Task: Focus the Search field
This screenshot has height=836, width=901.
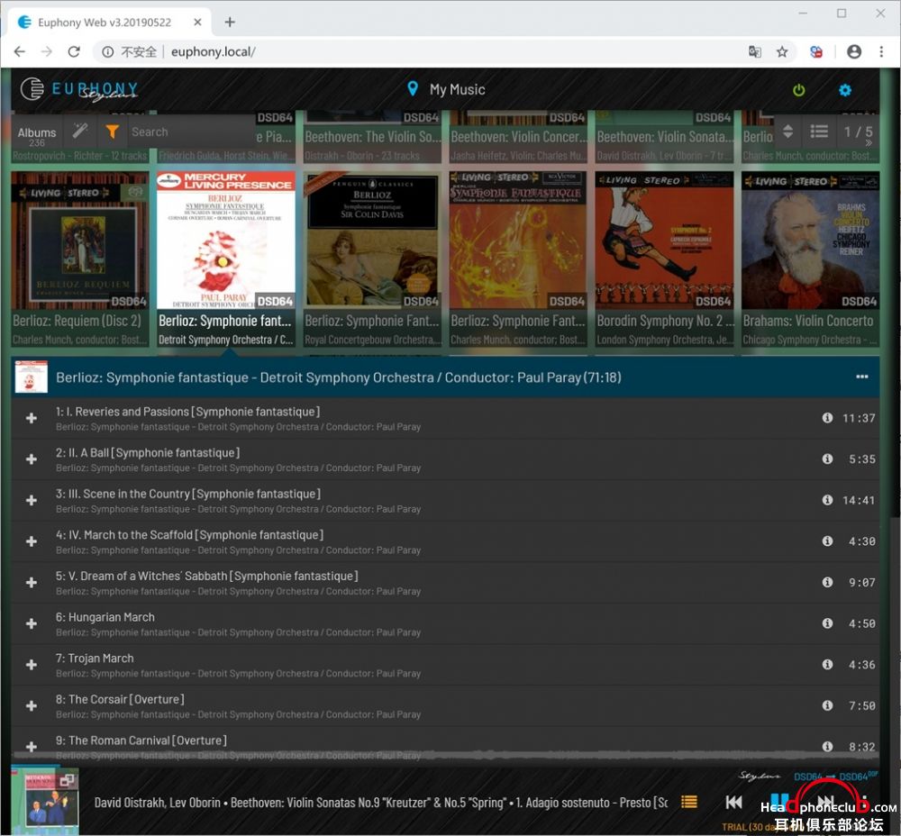Action: (x=189, y=132)
